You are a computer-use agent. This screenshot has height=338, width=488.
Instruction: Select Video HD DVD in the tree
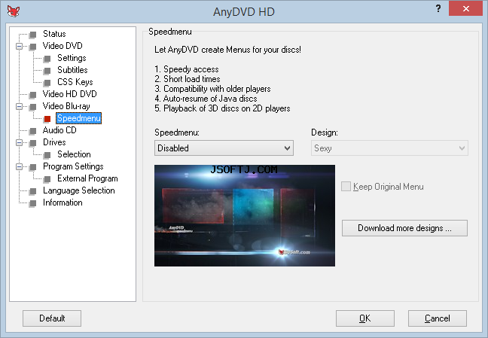tap(70, 94)
